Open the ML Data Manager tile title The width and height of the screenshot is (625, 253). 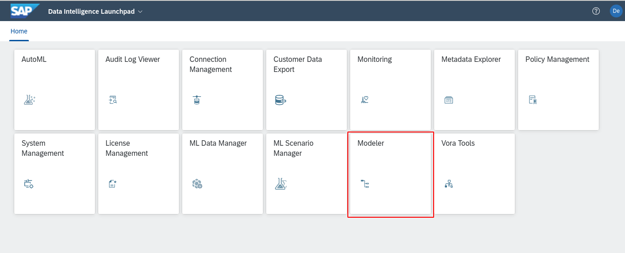(218, 143)
